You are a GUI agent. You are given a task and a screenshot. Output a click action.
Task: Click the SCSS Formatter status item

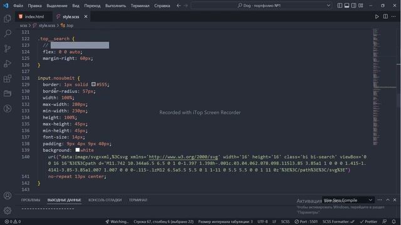(x=338, y=222)
